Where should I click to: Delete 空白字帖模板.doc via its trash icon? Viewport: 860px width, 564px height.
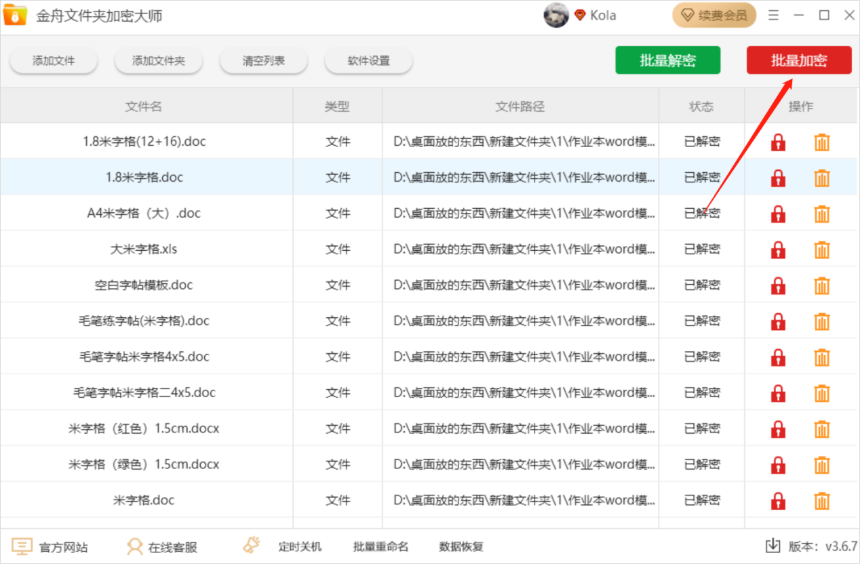click(821, 284)
